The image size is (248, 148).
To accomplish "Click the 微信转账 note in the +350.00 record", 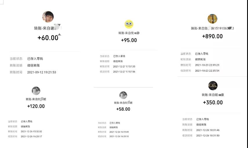I will 201,125.
